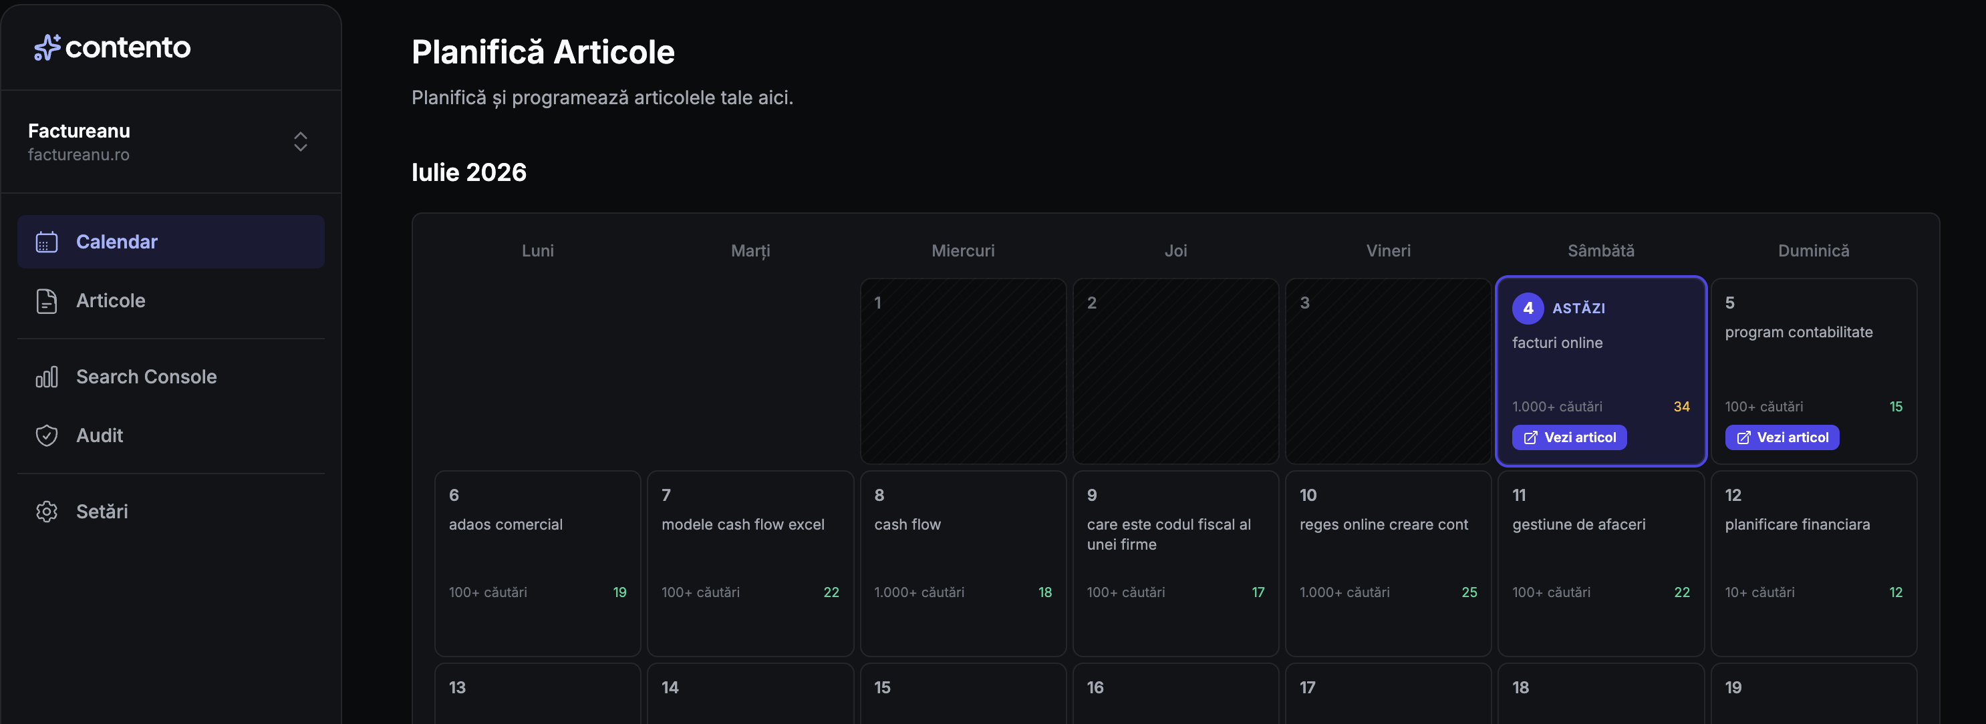
Task: Click the Luni column header
Action: tap(538, 250)
